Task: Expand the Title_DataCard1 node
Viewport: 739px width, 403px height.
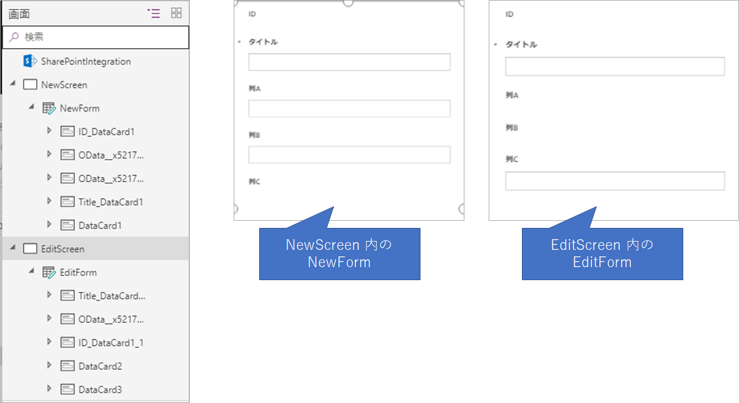Action: coord(49,201)
